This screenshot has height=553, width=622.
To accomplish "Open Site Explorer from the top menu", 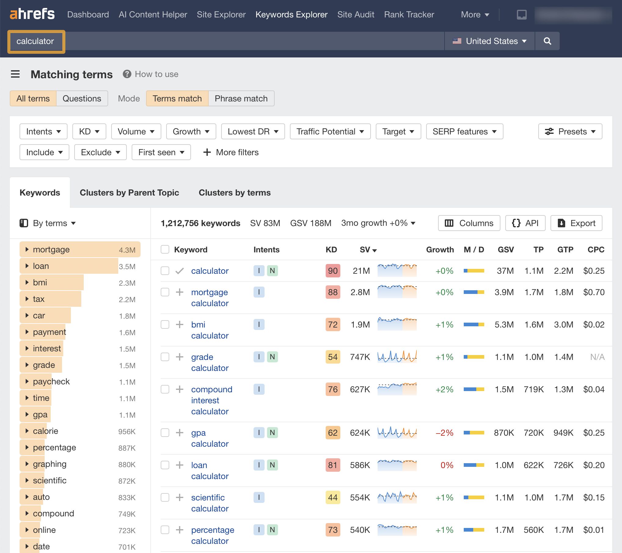I will pos(221,14).
